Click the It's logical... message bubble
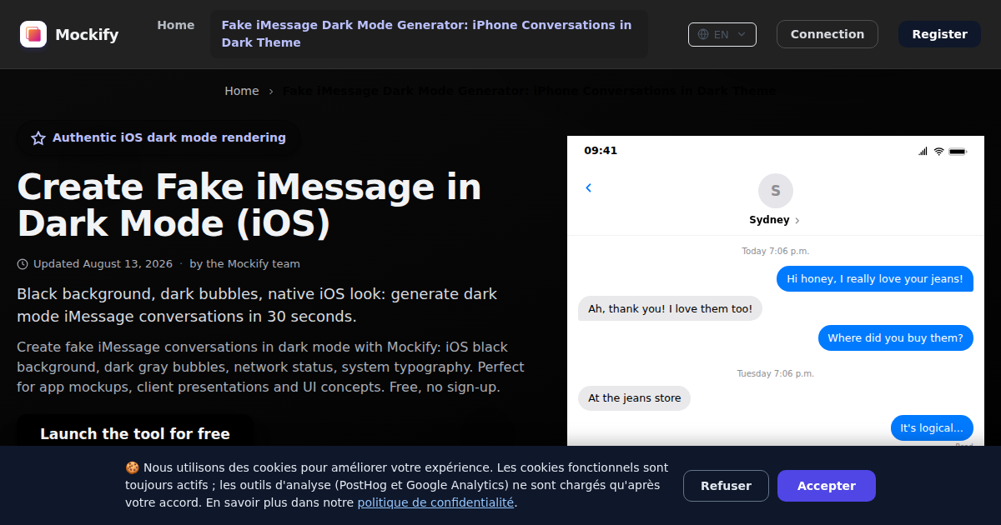Viewport: 1001px width, 525px height. click(932, 428)
